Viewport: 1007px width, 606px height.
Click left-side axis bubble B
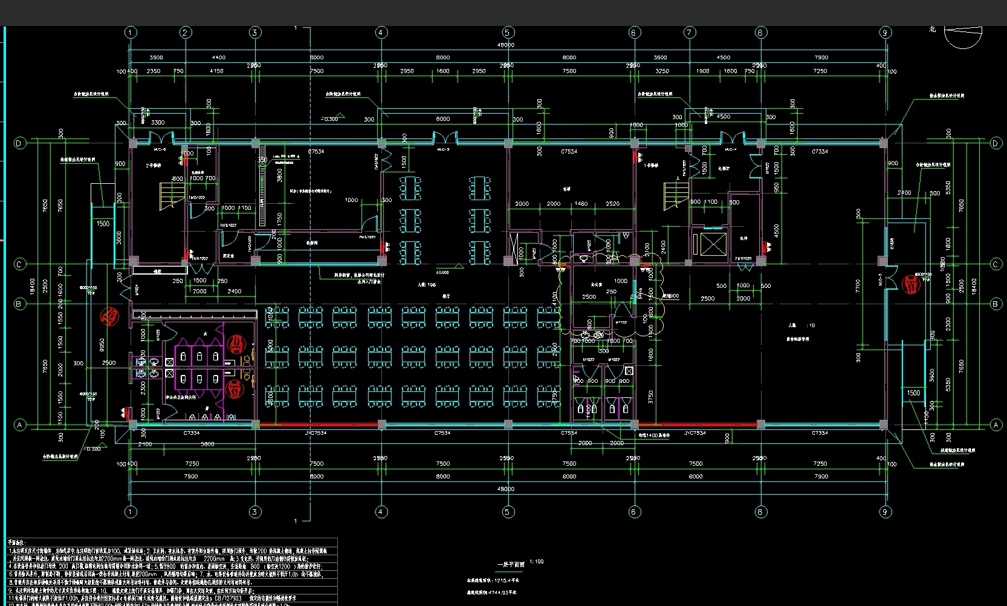tap(19, 304)
